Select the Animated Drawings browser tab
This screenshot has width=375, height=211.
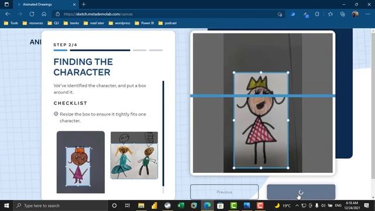[x=46, y=4]
